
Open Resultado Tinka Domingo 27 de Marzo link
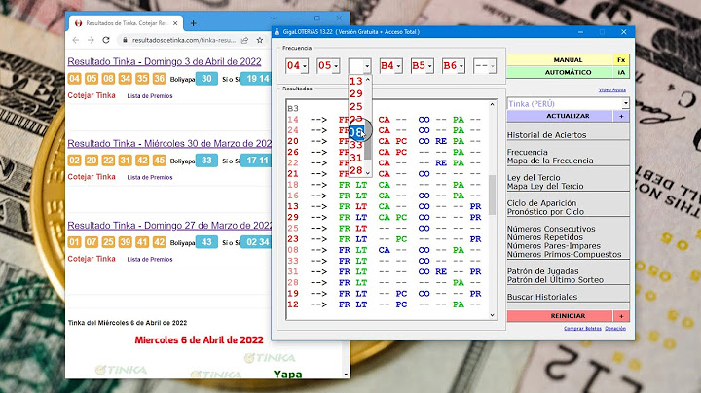tap(169, 225)
